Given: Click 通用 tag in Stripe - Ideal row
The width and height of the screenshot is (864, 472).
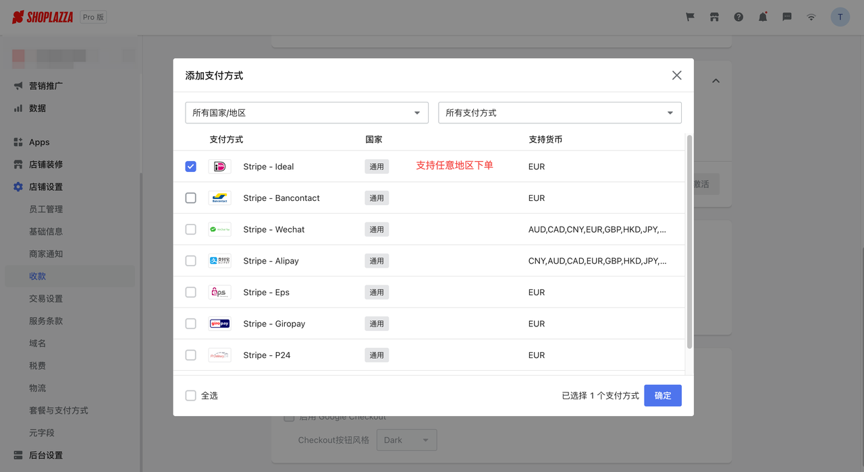Looking at the screenshot, I should pos(377,167).
